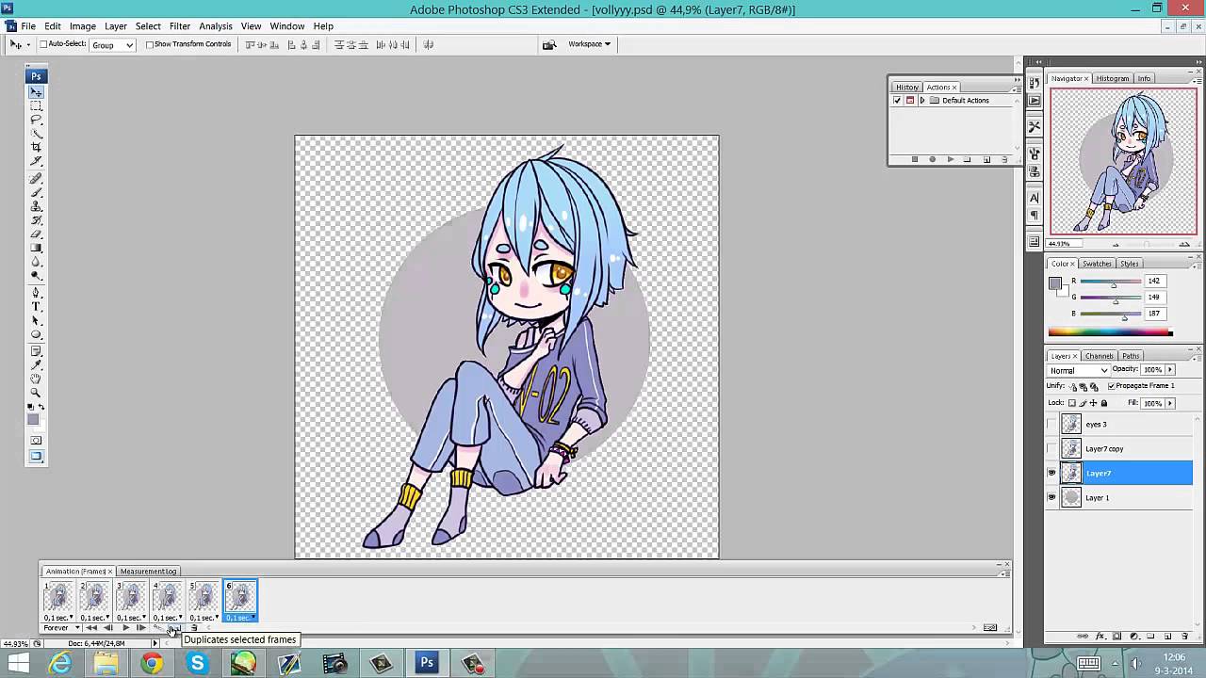Open the Auto-Select Group dropdown

[112, 45]
